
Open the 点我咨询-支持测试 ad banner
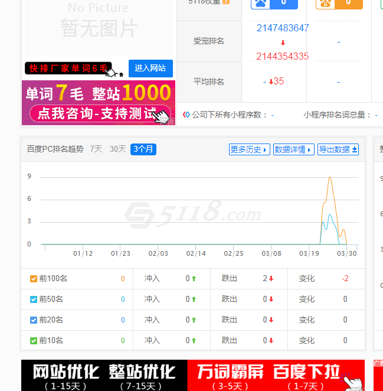[99, 113]
